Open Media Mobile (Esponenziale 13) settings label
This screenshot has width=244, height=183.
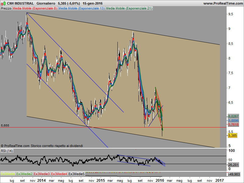click(x=81, y=9)
